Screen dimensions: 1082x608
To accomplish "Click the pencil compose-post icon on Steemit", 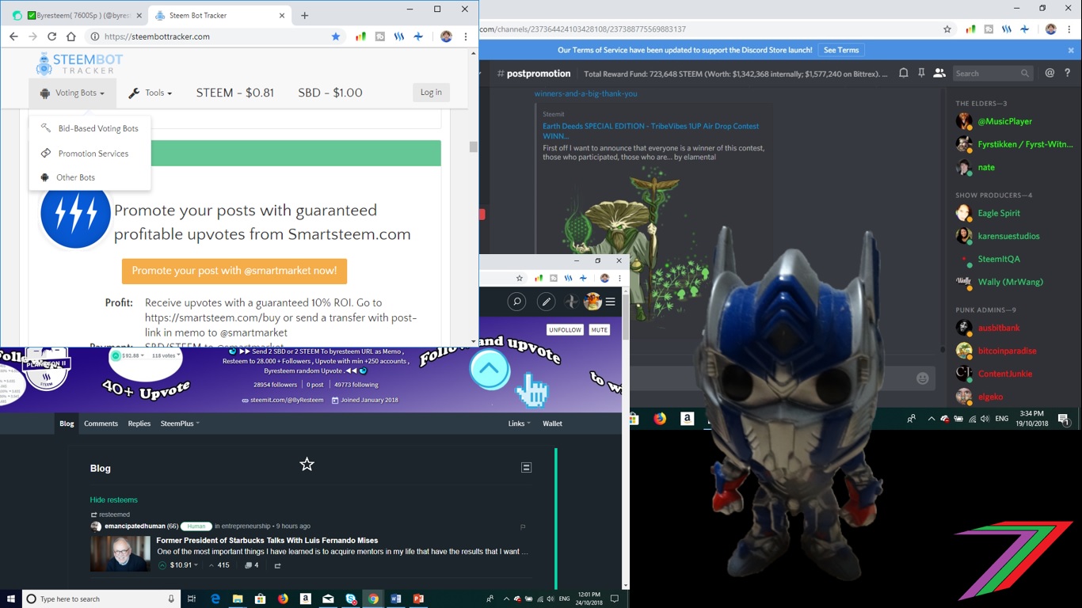I will point(546,301).
